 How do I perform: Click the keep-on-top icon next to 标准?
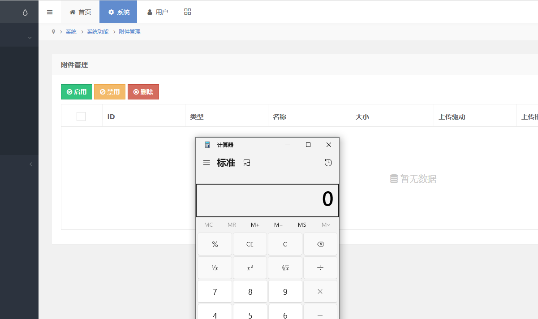point(247,163)
